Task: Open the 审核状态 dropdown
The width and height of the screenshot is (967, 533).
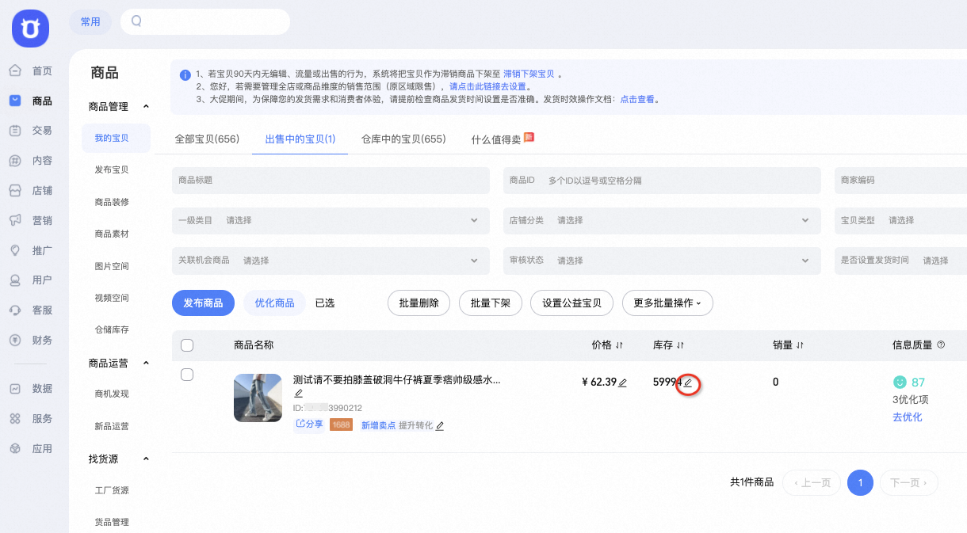Action: pos(662,261)
